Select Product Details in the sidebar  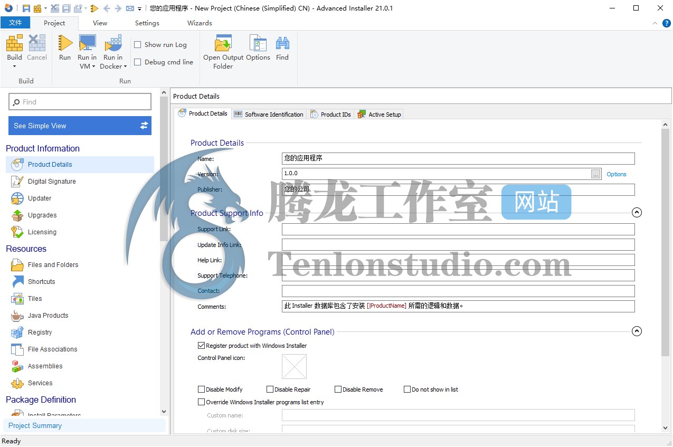[x=80, y=165]
